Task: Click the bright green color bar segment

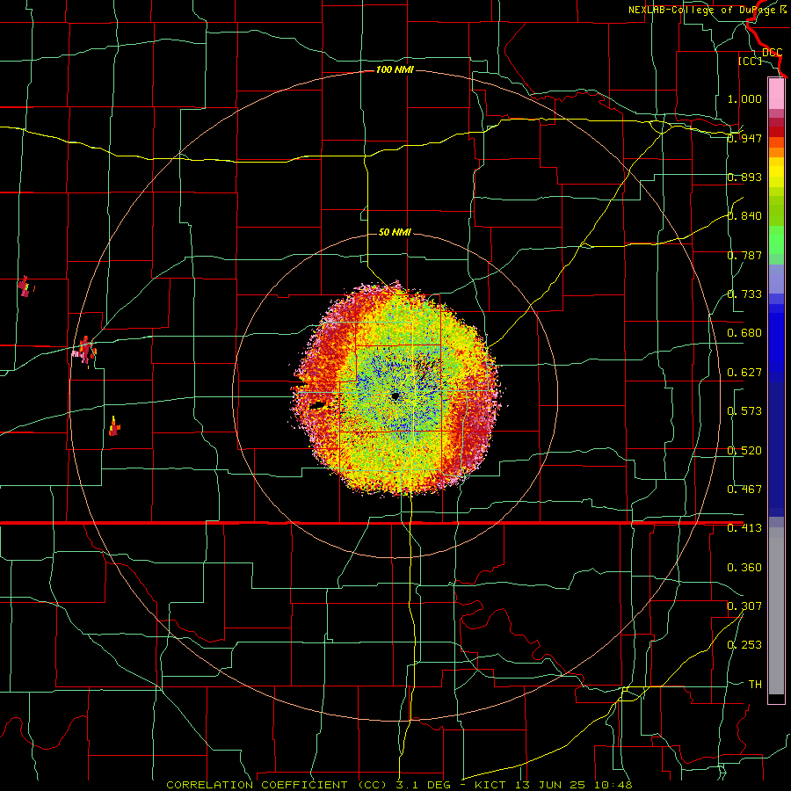Action: tap(776, 240)
